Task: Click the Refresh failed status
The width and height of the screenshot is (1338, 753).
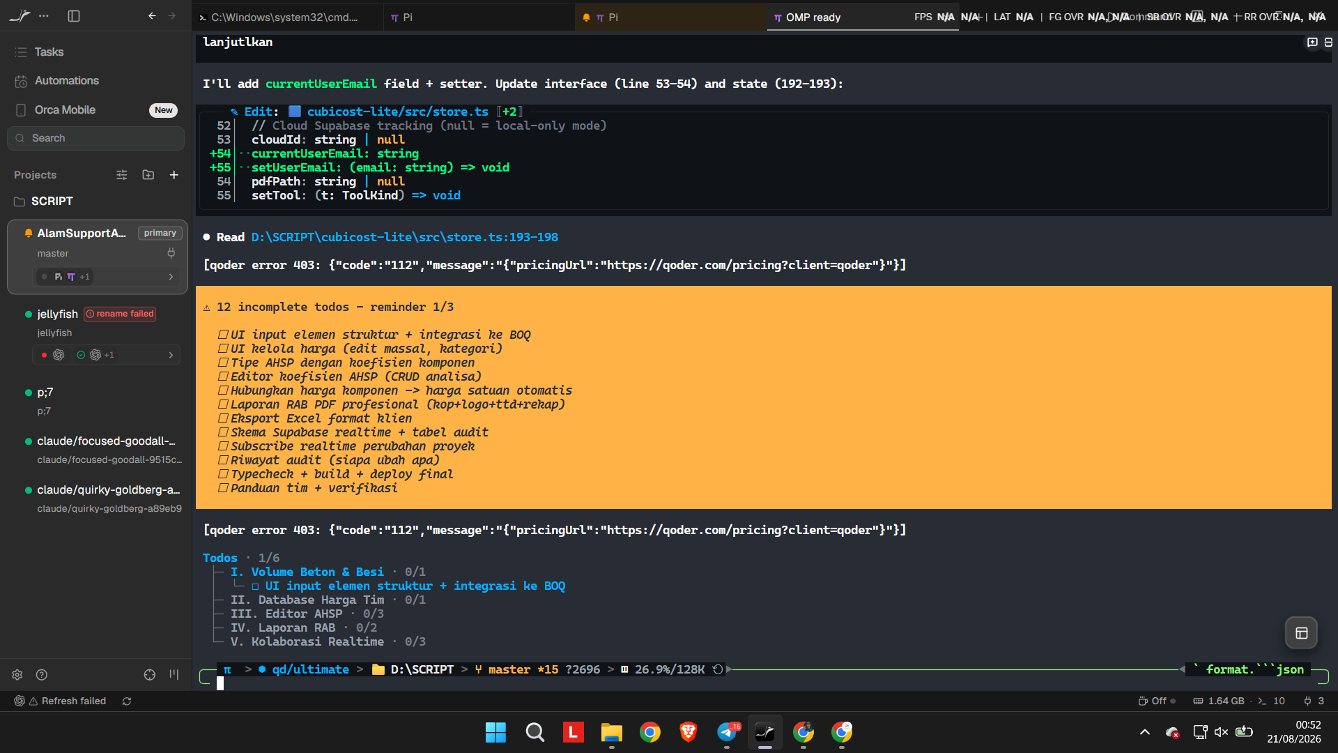Action: point(68,701)
